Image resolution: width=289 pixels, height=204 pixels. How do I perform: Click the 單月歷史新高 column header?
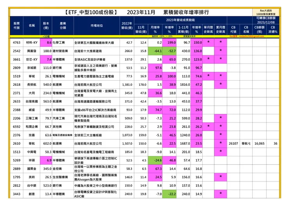[x=208, y=30]
